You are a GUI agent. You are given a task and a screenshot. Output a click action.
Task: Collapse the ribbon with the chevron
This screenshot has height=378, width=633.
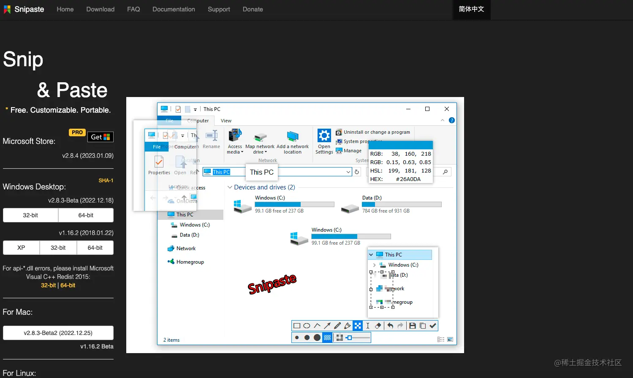[x=443, y=120]
